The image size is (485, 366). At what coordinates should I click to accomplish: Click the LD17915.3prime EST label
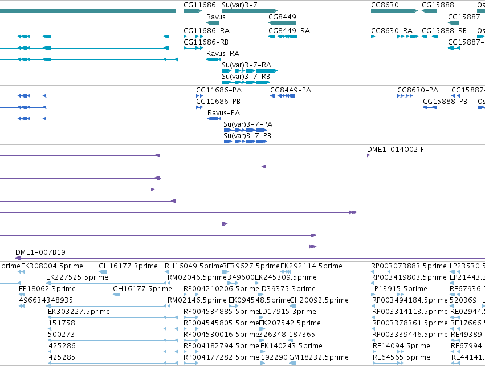287,312
